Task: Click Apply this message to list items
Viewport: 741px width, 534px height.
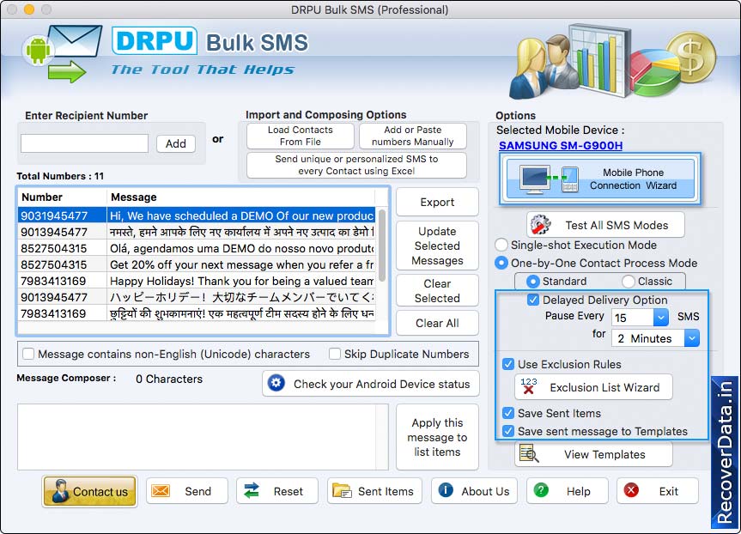Action: tap(437, 437)
